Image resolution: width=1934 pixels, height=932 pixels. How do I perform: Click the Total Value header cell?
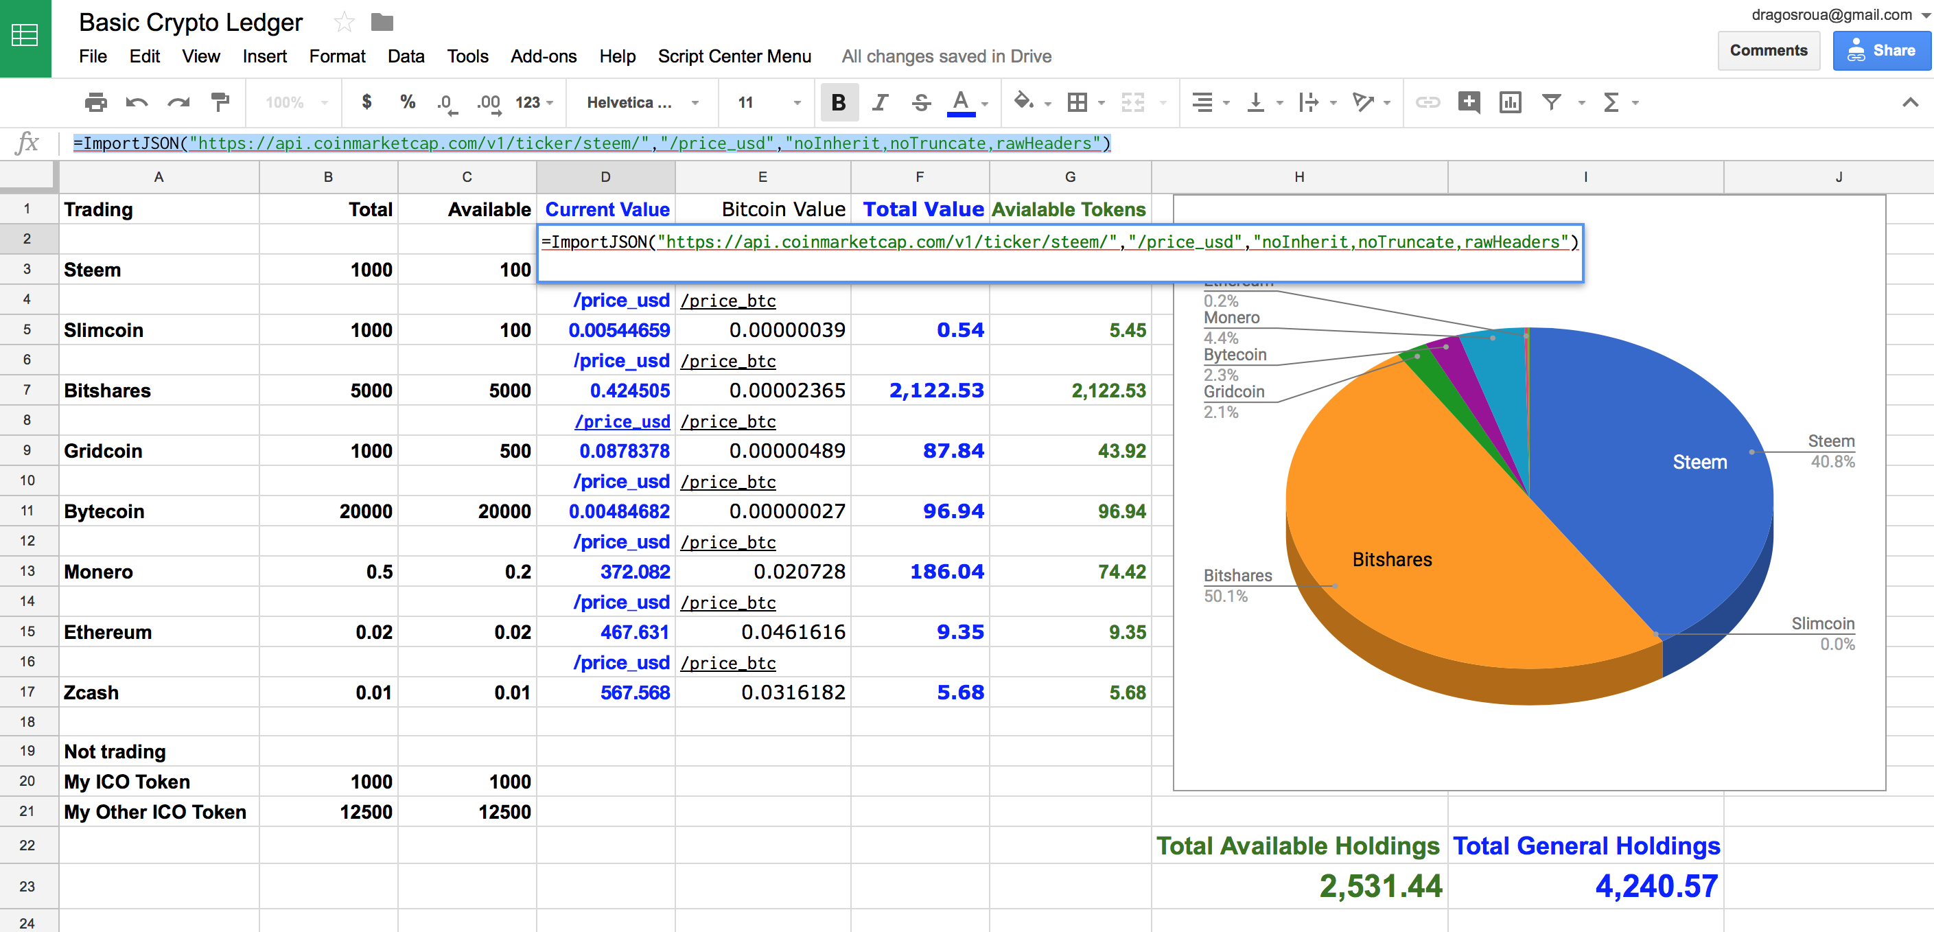point(920,209)
